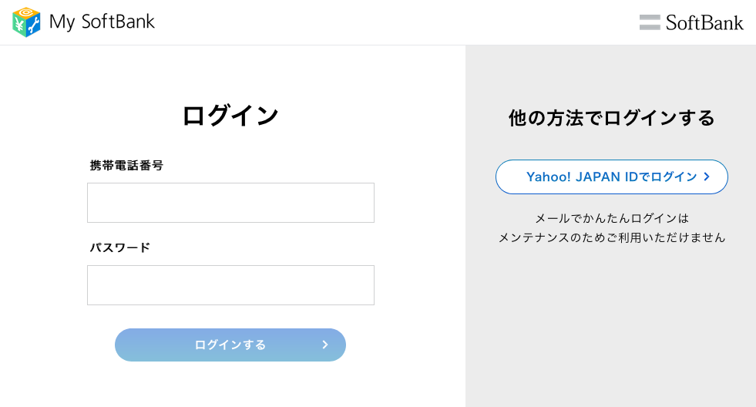Click the SoftBank two-bar logo mark

[650, 22]
